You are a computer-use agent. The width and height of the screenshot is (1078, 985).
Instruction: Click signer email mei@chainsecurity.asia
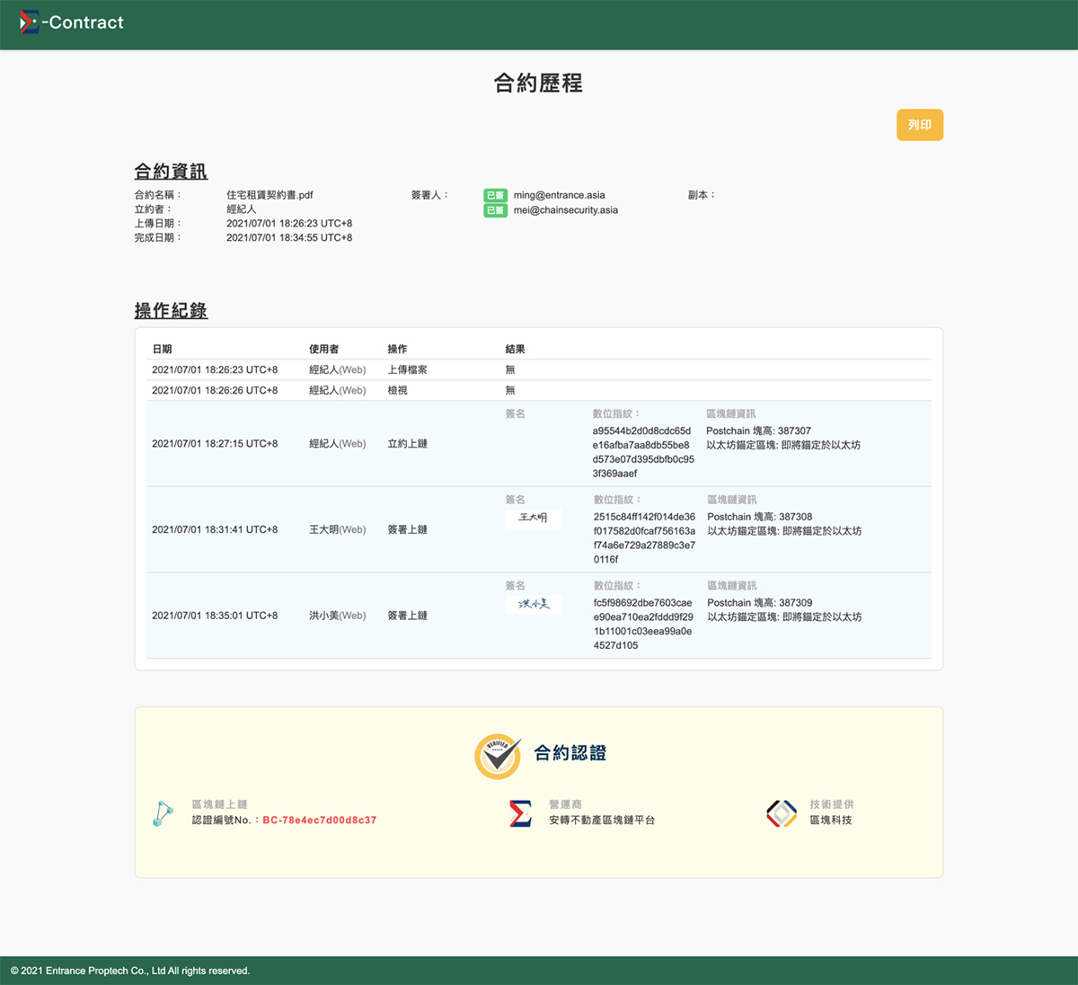click(566, 210)
